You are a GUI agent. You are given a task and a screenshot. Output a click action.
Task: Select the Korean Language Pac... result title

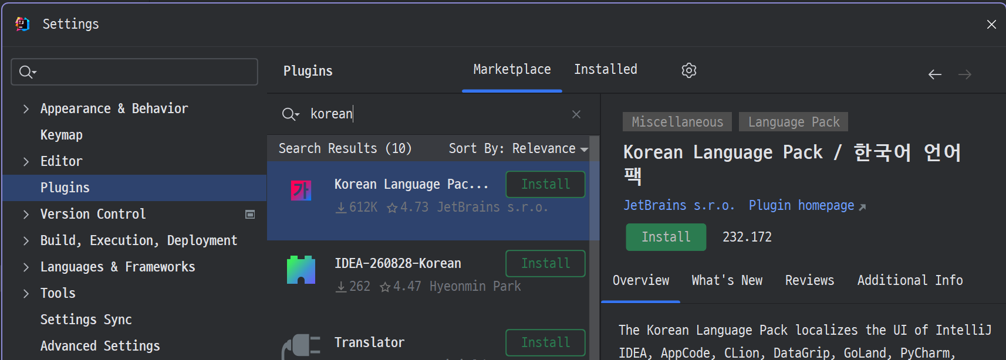(411, 185)
